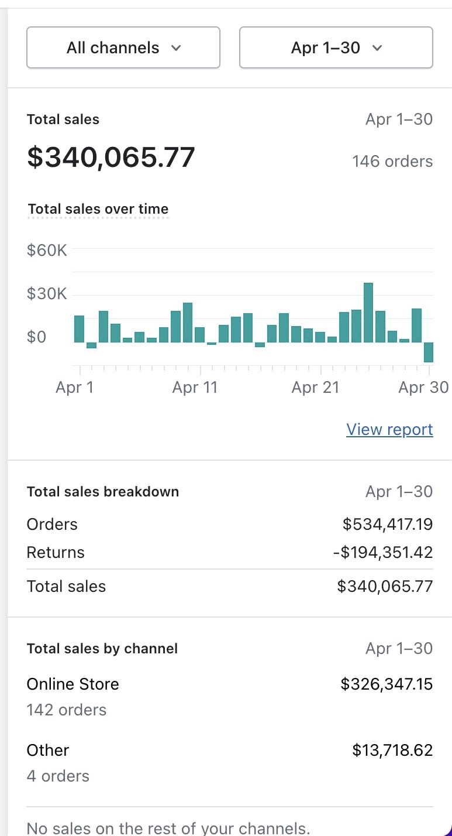This screenshot has height=836, width=452.
Task: Click the $13,718.62 amount for Other
Action: point(392,750)
